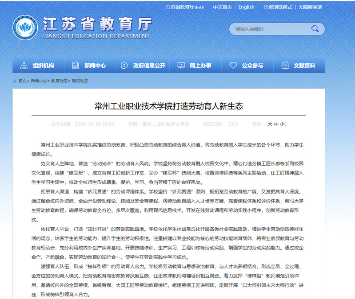Screen dimensions: 355x299
Task: Click the Jiangsu Education Department logo emblem
Action: tap(25, 28)
